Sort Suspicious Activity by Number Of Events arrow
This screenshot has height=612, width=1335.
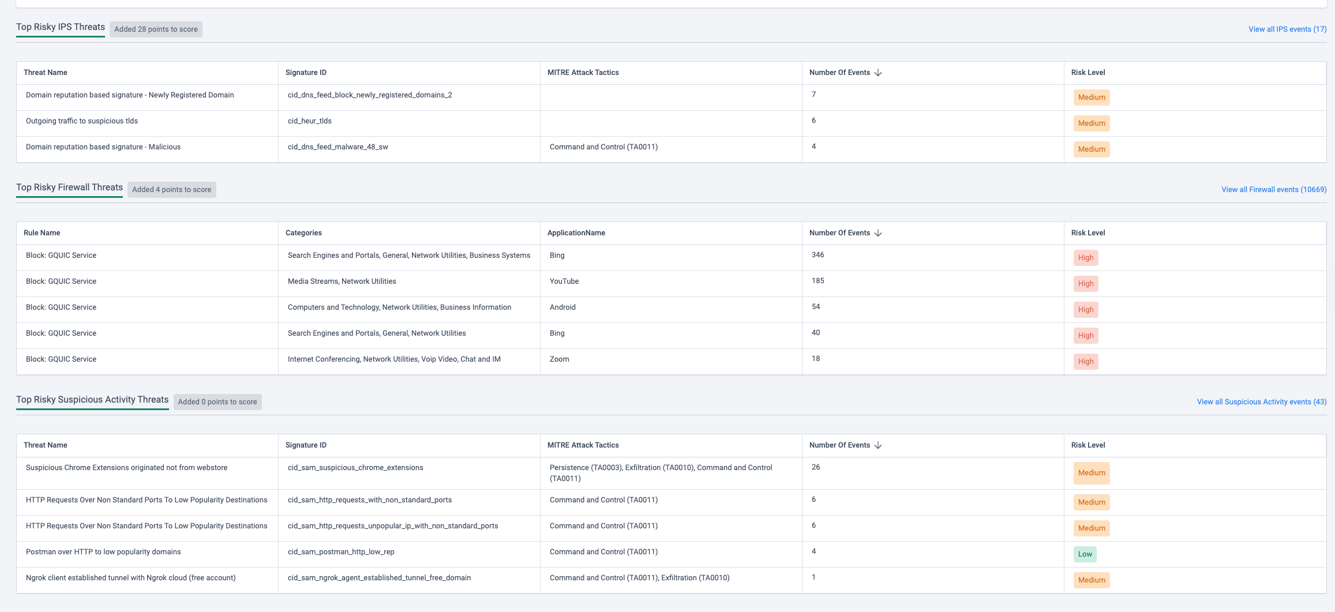point(878,445)
